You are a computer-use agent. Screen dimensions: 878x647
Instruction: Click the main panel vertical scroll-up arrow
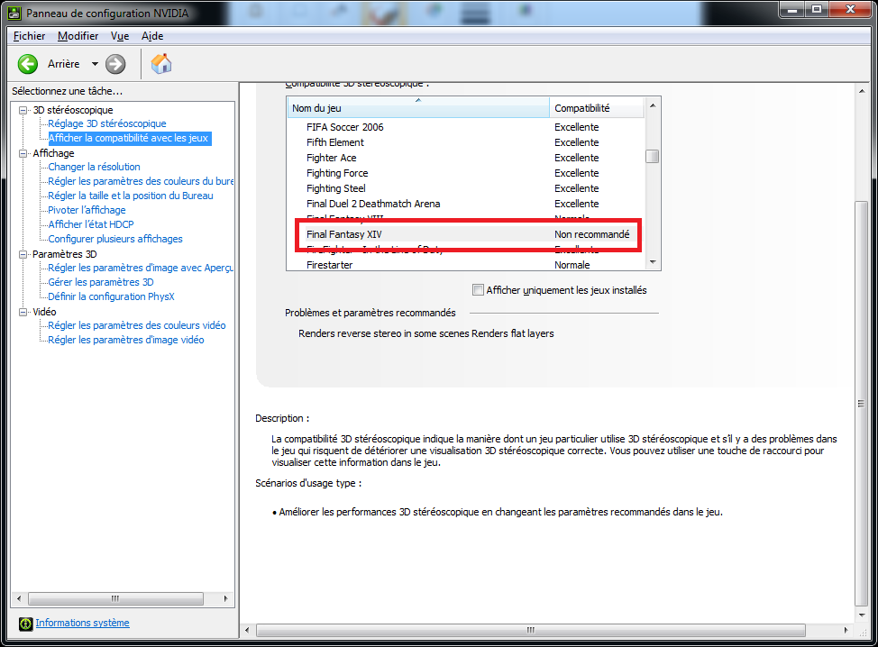click(x=862, y=91)
